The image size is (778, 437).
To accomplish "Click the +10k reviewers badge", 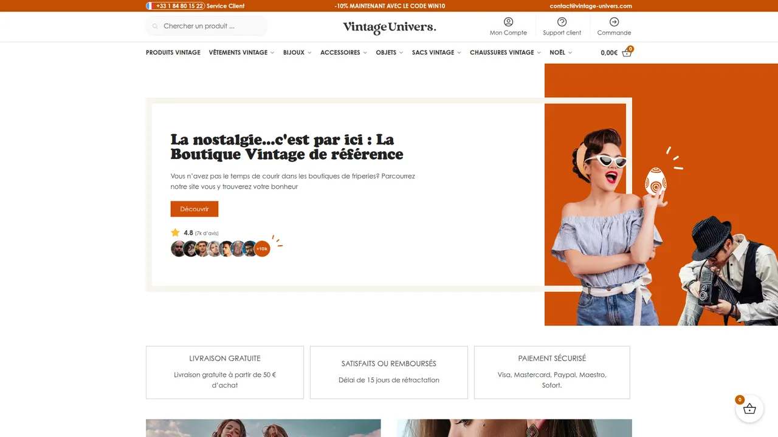I will click(x=262, y=249).
